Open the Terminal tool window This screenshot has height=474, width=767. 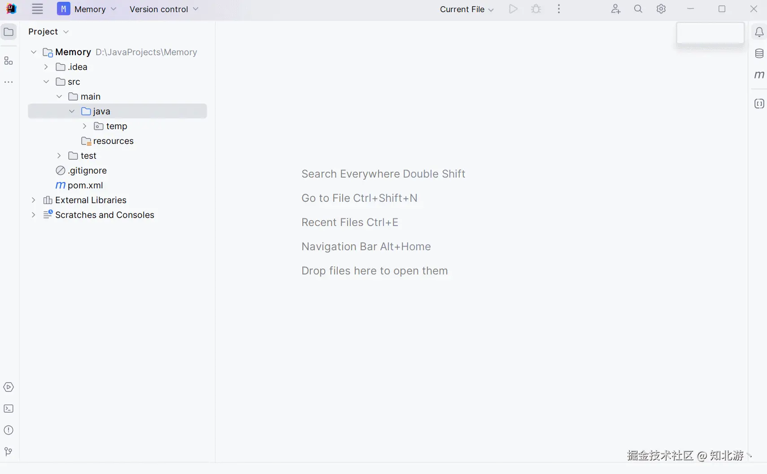point(9,409)
